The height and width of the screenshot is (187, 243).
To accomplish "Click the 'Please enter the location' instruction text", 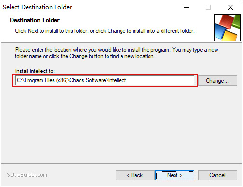I will 117,53.
